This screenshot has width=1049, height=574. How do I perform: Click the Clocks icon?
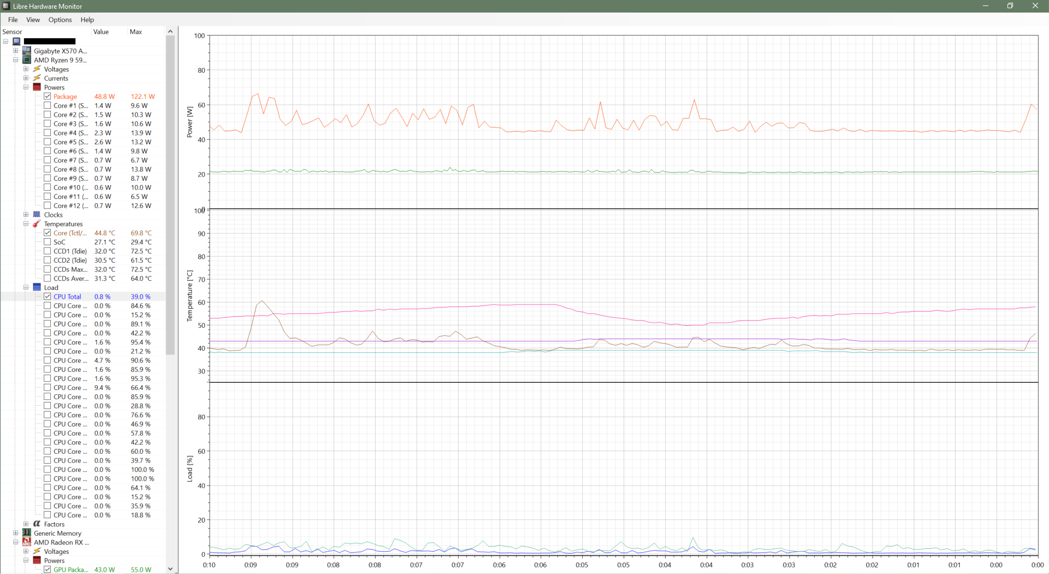coord(37,215)
